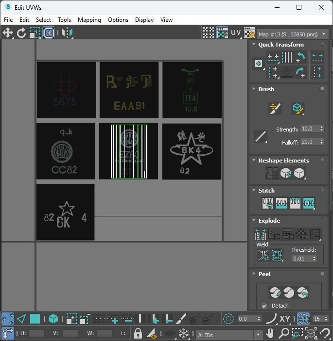Toggle Lock Selected Subobjects padlock
This screenshot has width=333, height=341.
click(x=138, y=333)
